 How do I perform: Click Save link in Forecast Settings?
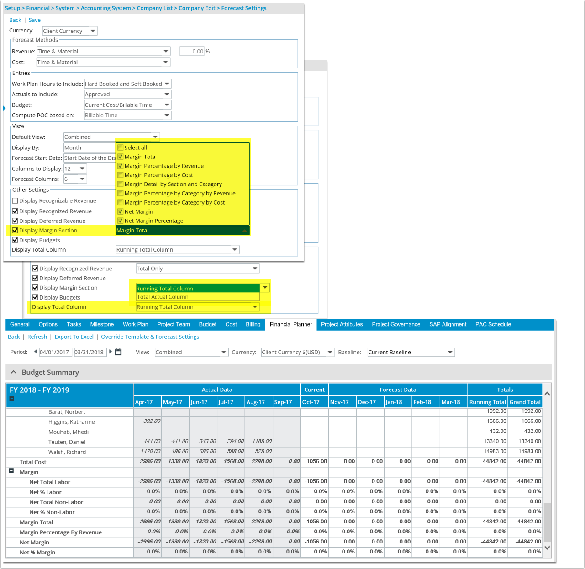tap(35, 20)
